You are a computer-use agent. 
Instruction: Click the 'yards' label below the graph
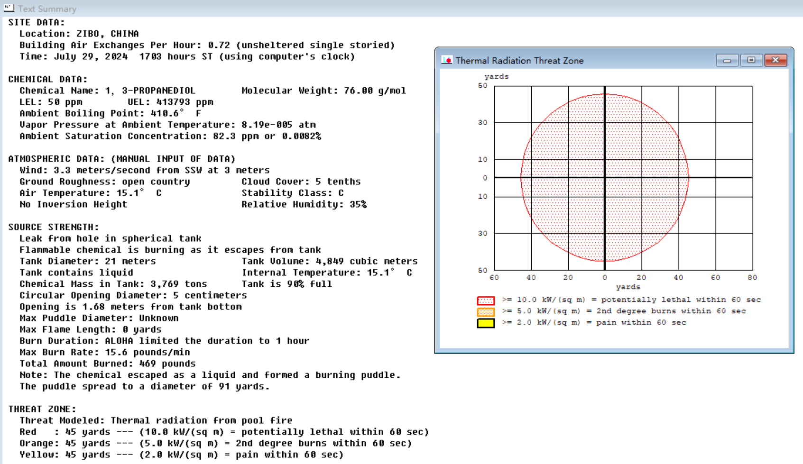pyautogui.click(x=628, y=287)
